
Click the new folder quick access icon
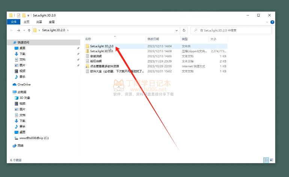(x=24, y=15)
